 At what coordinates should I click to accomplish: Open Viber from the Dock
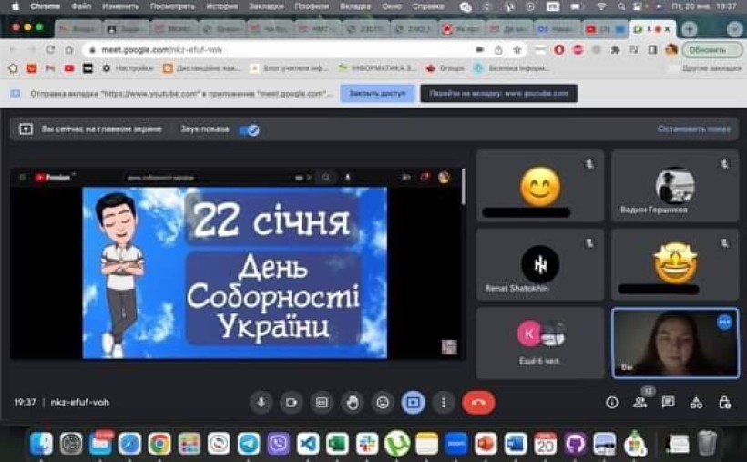278,444
